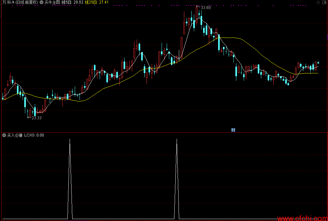Click the yellow 线25日: 27.41 label

97,3
